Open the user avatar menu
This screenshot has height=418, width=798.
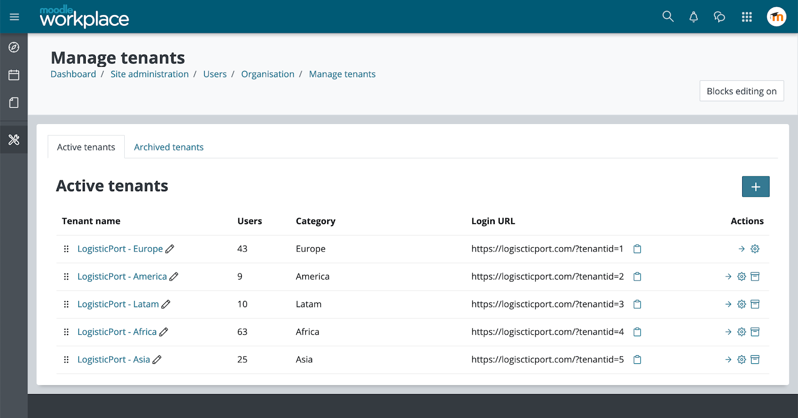777,17
